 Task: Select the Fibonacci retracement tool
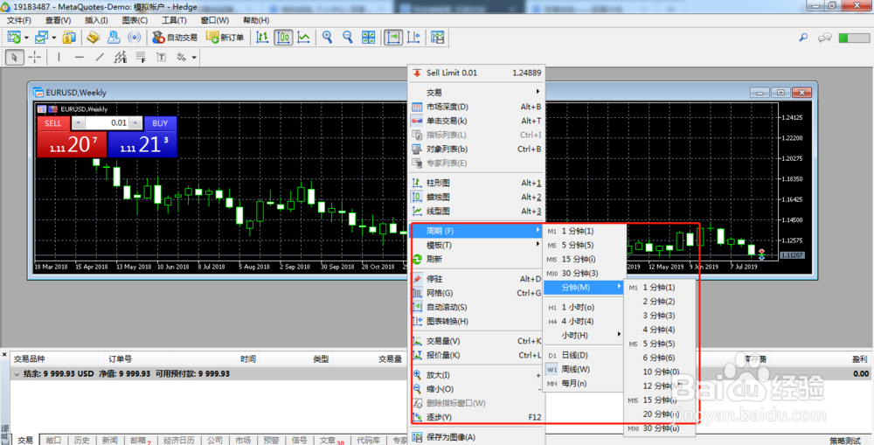tap(141, 57)
